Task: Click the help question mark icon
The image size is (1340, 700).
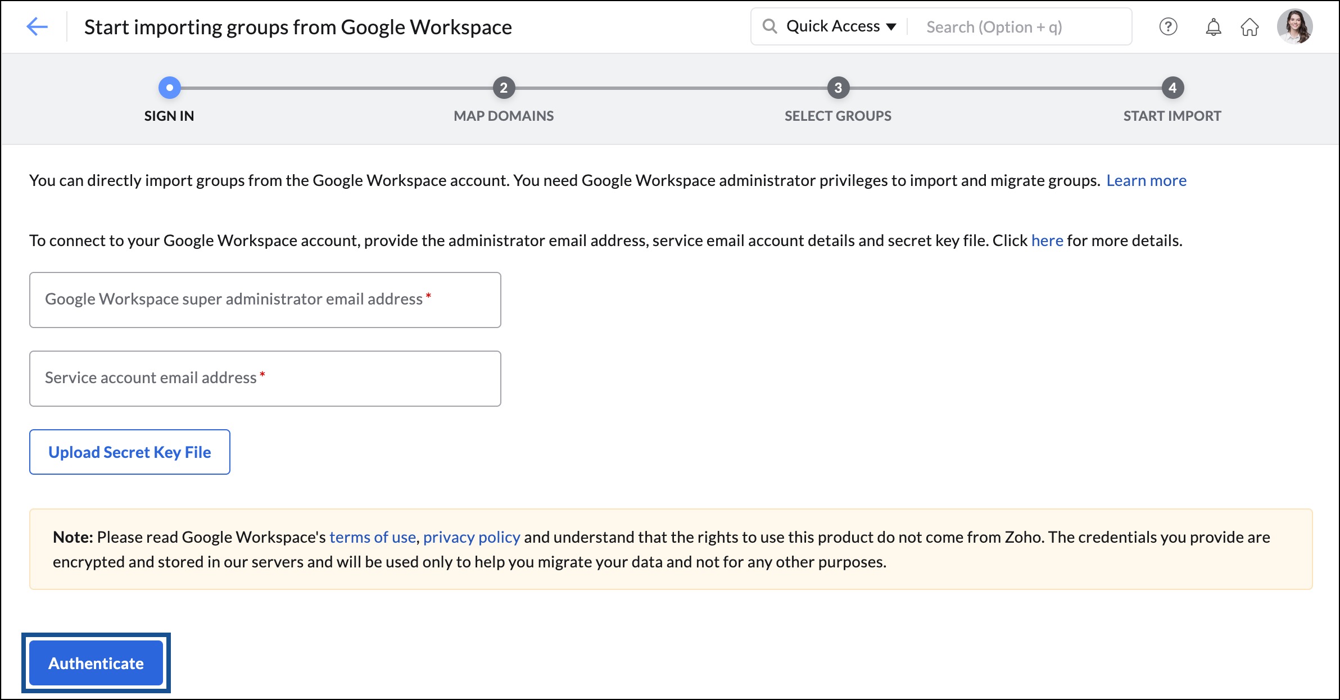Action: pos(1169,26)
